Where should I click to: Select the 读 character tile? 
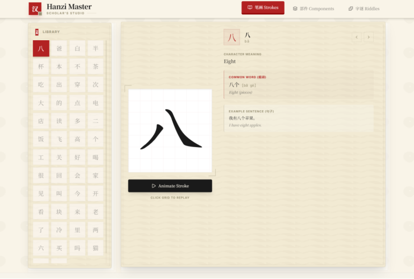59,121
